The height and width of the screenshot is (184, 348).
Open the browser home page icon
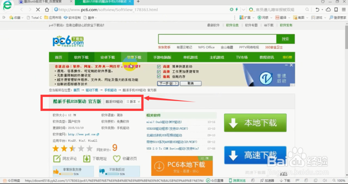click(x=47, y=10)
